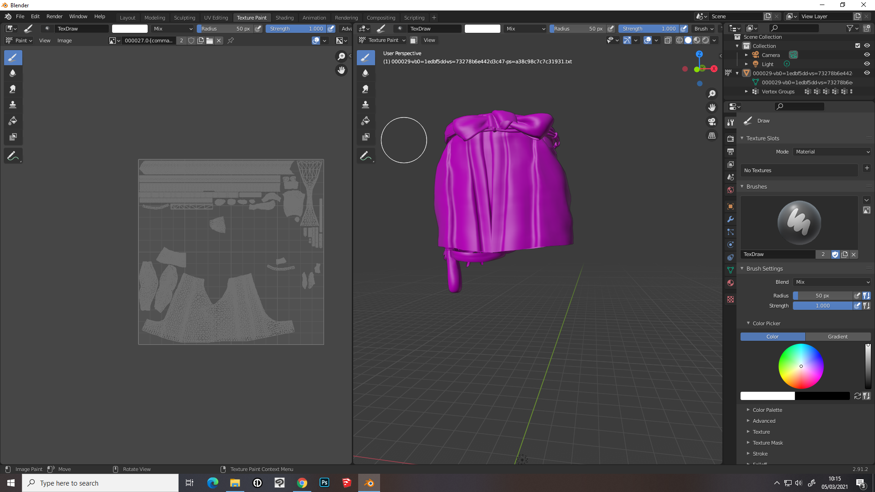Click the pan hand icon in the image editor
The width and height of the screenshot is (875, 492).
coord(341,70)
